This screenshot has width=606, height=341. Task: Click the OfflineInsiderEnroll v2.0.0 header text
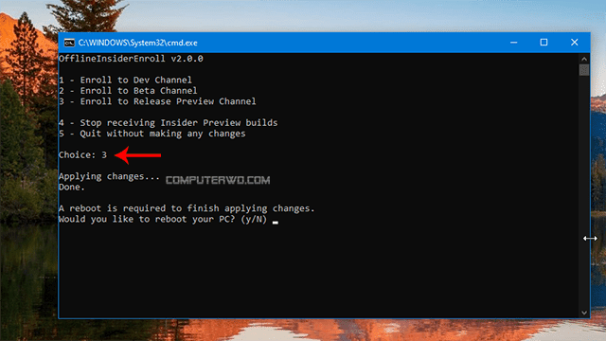131,59
